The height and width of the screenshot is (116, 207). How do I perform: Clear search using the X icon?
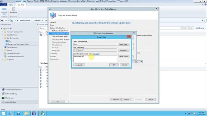[182, 28]
